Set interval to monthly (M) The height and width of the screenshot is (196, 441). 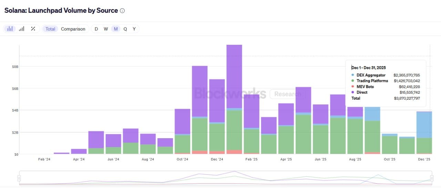pyautogui.click(x=116, y=29)
